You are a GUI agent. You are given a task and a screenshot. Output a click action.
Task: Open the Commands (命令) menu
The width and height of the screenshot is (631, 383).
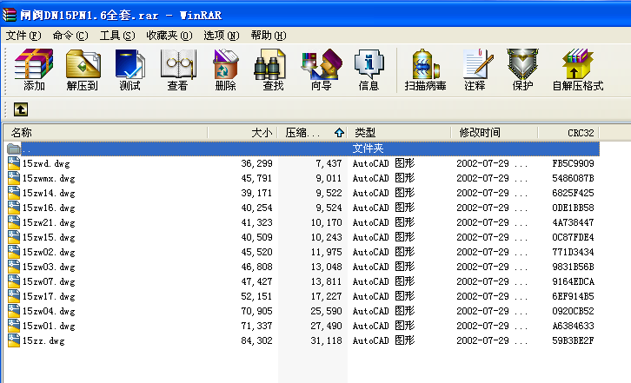[70, 36]
